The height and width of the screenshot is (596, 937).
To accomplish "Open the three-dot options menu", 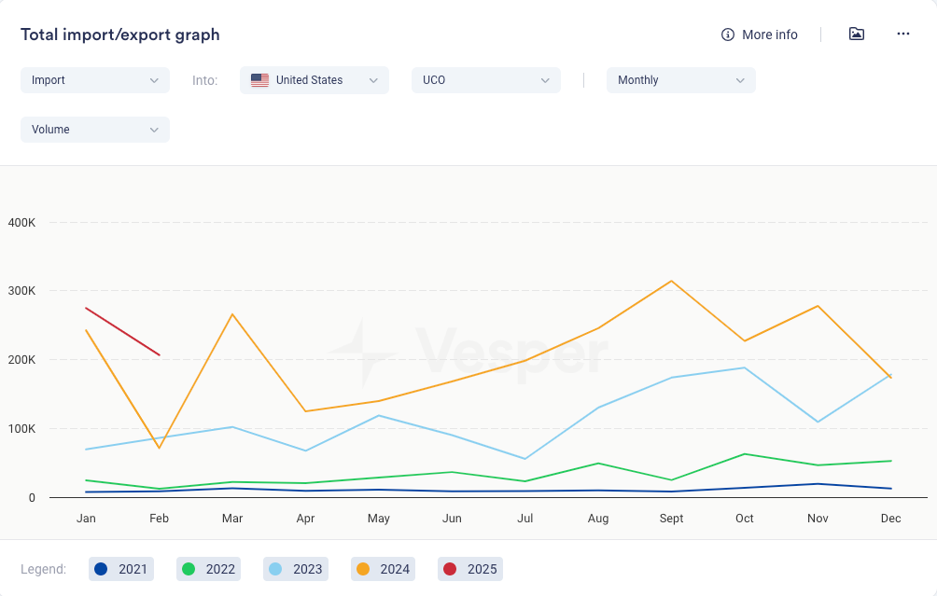I will coord(902,35).
